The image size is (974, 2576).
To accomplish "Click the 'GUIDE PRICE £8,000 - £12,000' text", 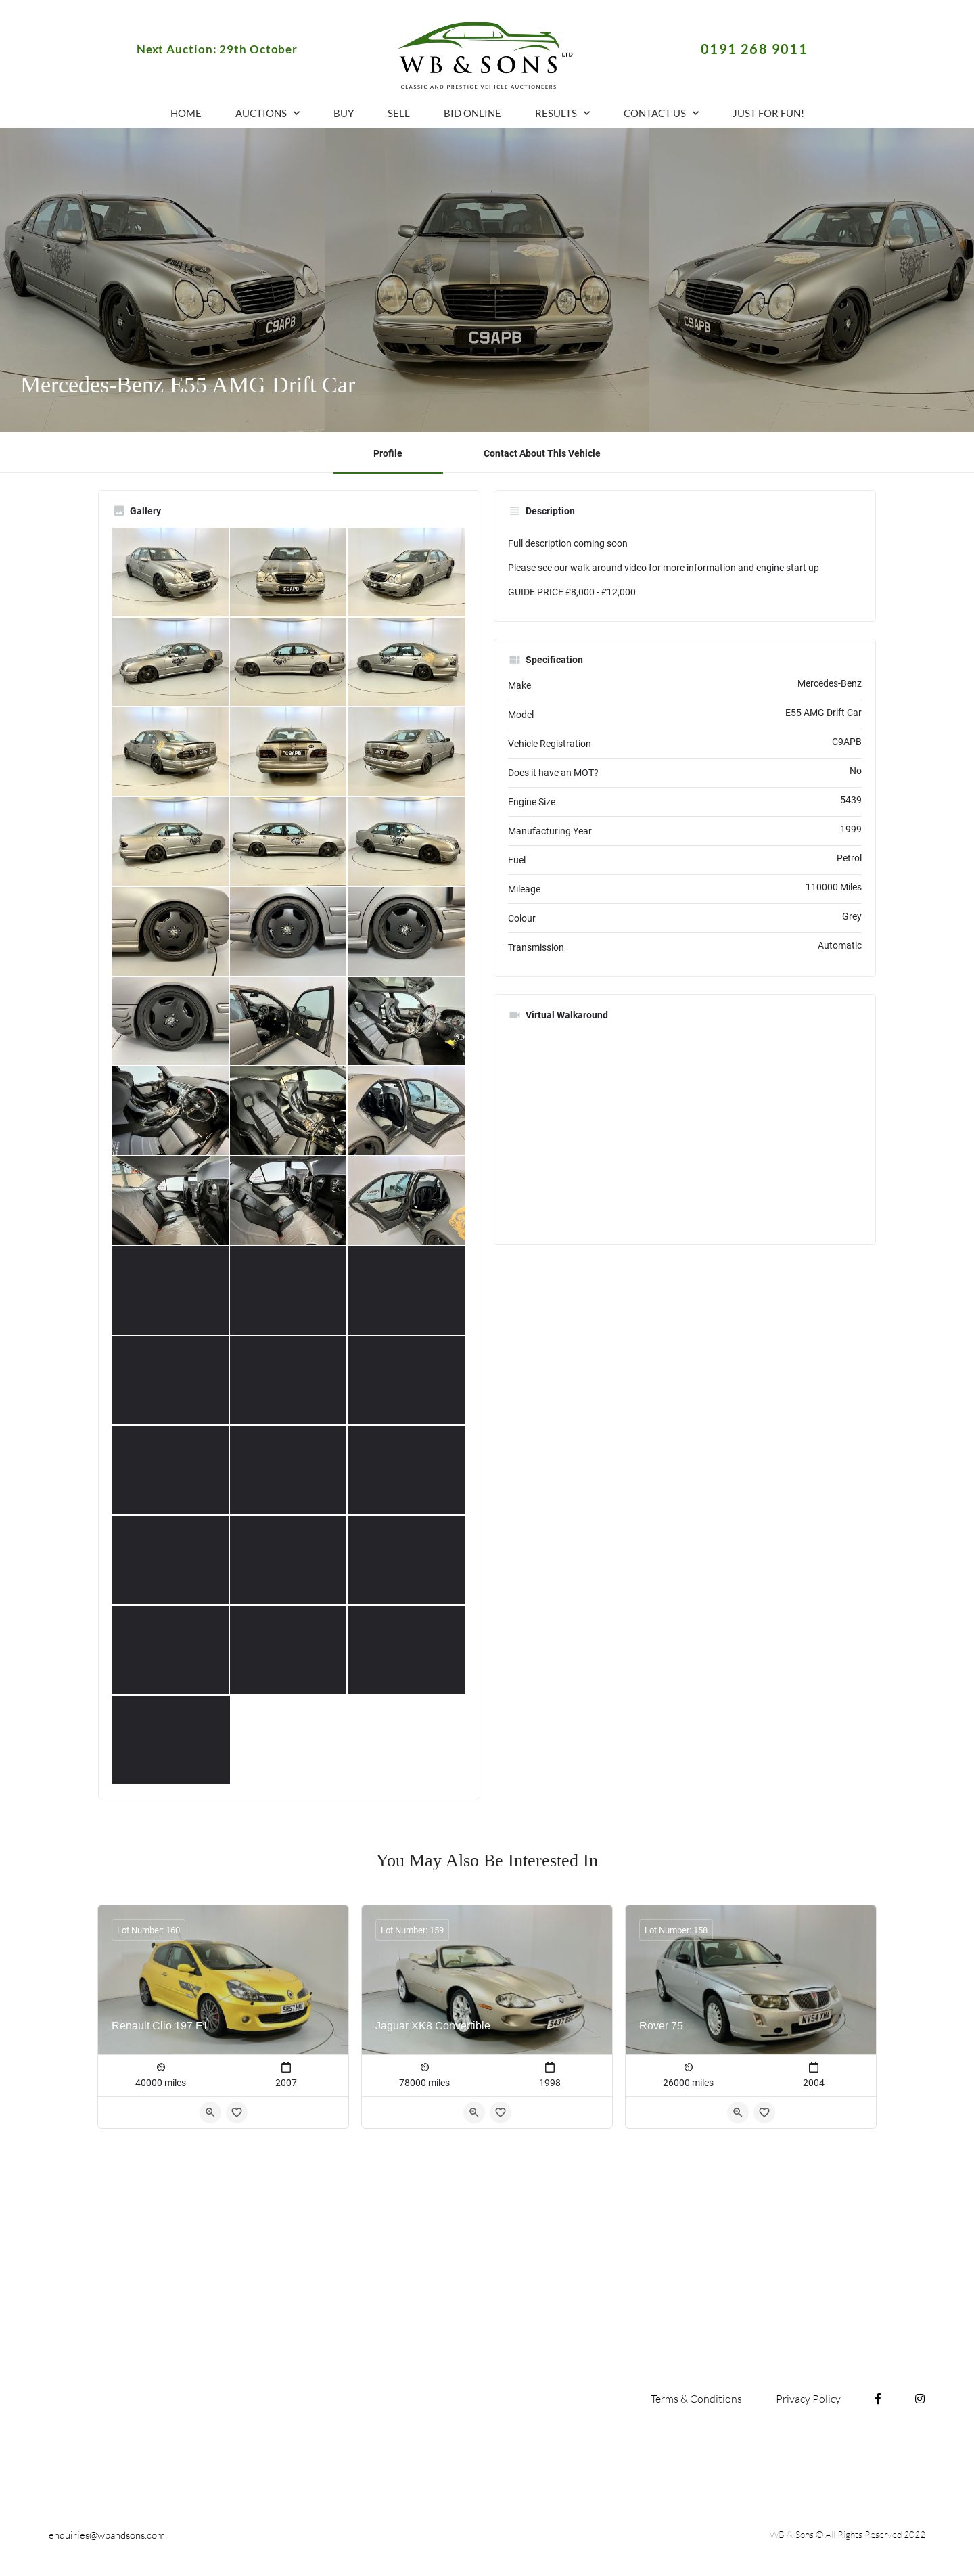I will 571,592.
